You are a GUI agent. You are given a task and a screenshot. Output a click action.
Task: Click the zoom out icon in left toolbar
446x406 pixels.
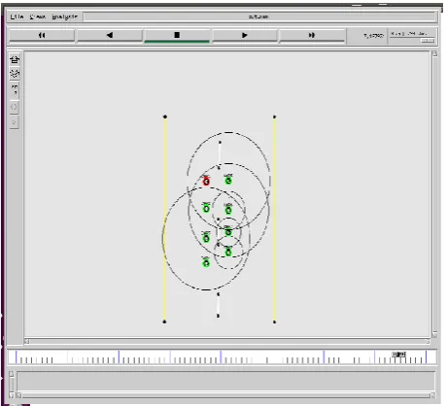[x=15, y=74]
